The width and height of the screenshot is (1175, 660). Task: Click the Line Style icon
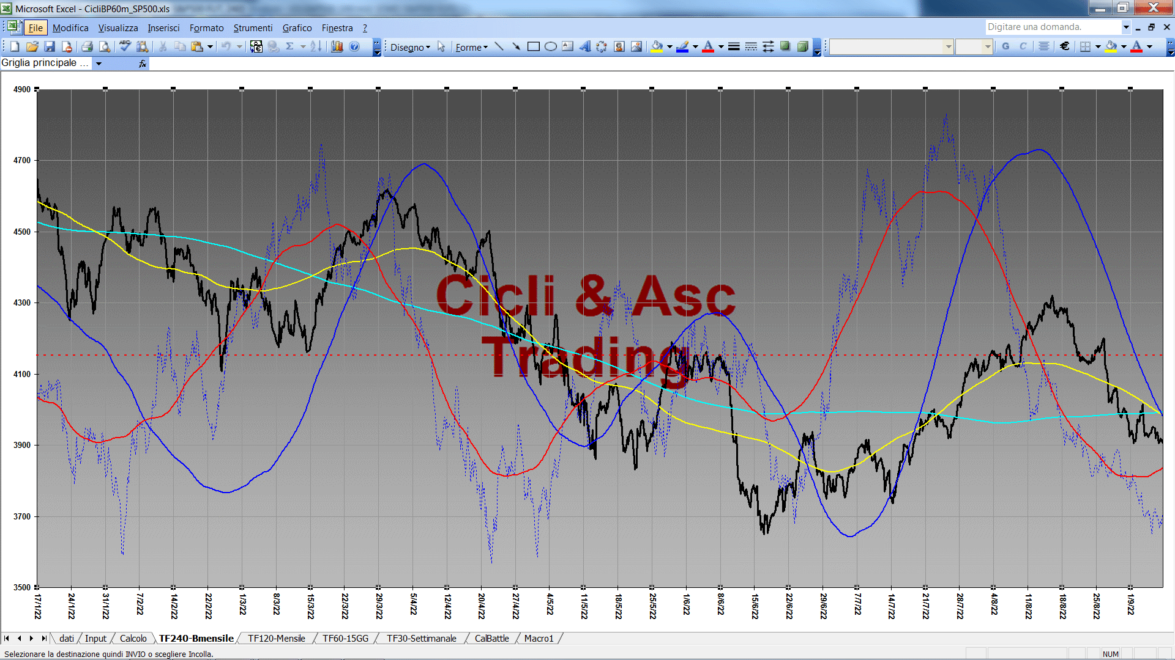(x=734, y=46)
